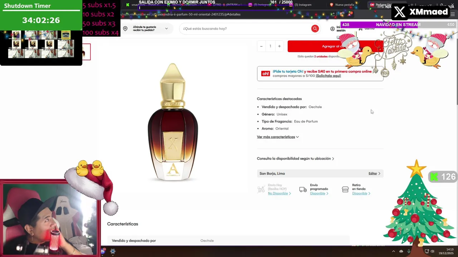This screenshot has height=257, width=458.
Task: Click the microphone icon in system tray
Action: (409, 251)
